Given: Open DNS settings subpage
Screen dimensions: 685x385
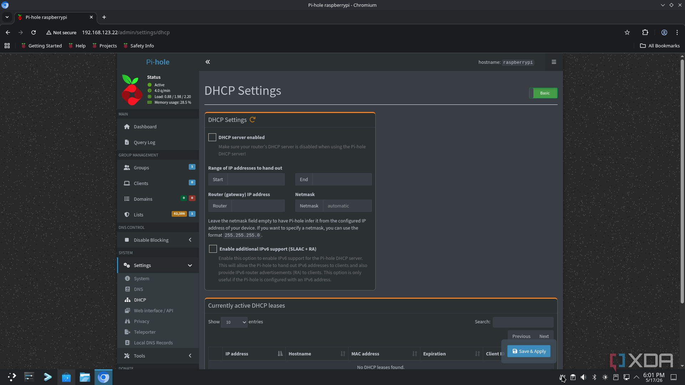Looking at the screenshot, I should 138,289.
